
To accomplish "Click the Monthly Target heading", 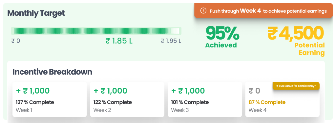I will tap(36, 13).
